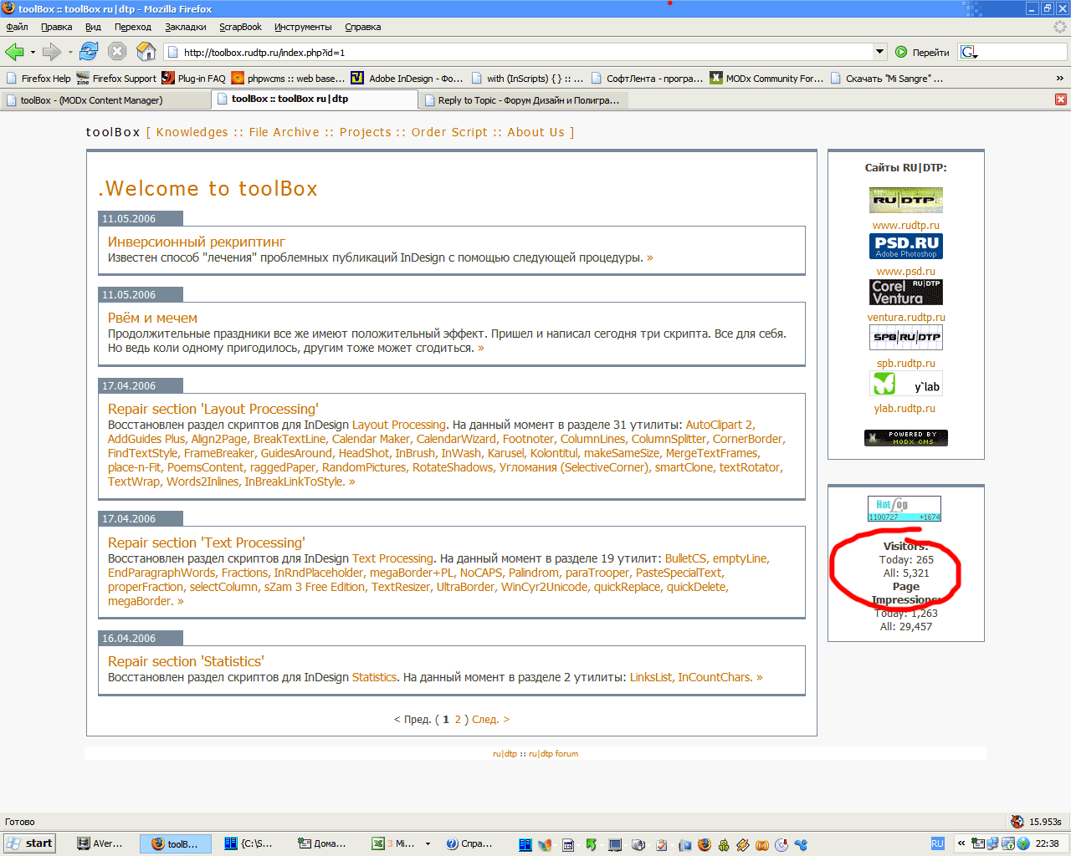This screenshot has width=1071, height=856.
Task: Click the HotLog counter banner
Action: coord(904,509)
